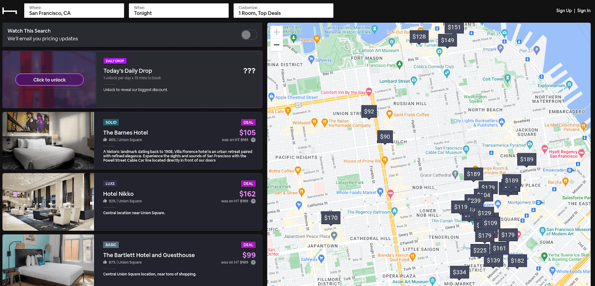Viewport: 595px width, 286px height.
Task: View The Bartlett Hotel room photo
Action: click(48, 260)
